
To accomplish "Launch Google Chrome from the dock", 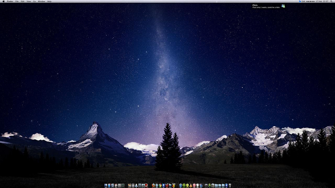I will [160, 185].
